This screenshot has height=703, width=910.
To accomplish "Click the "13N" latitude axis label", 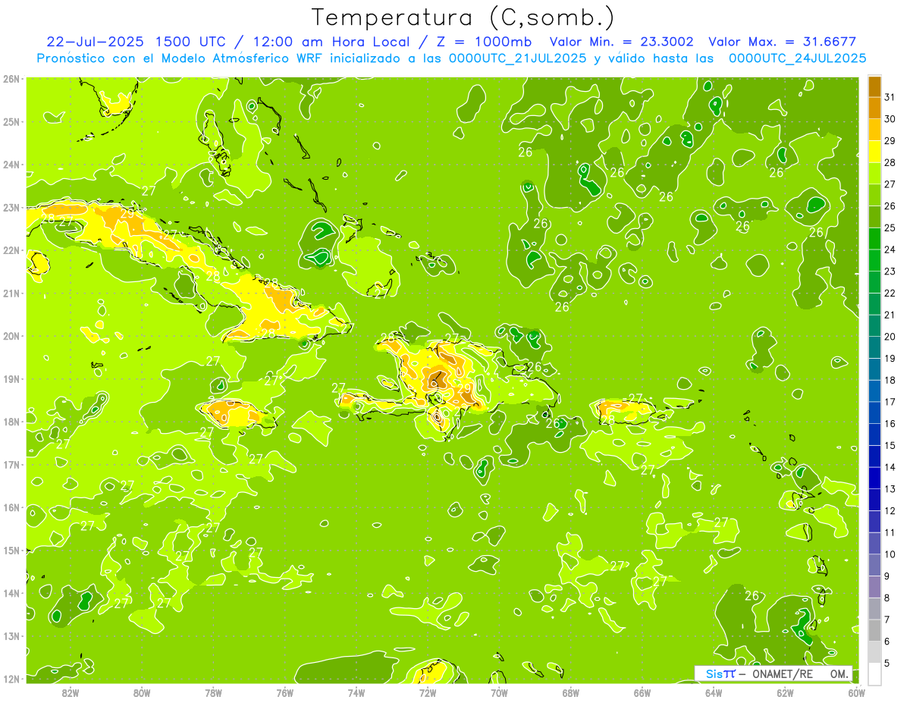I will coord(11,636).
